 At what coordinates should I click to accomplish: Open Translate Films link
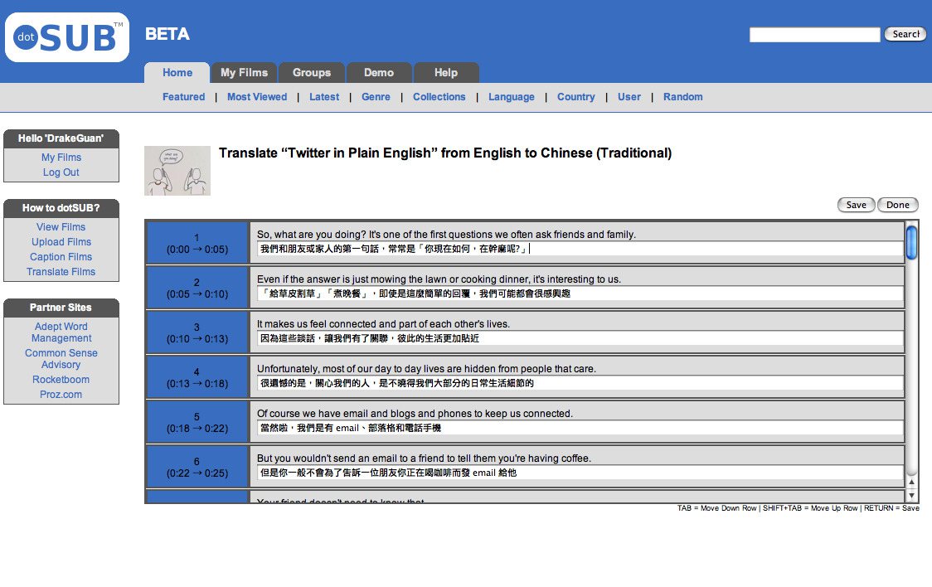(61, 271)
